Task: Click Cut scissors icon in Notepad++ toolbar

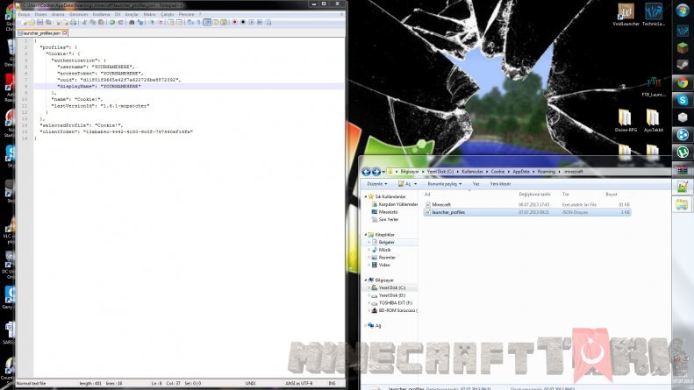Action: click(84, 22)
